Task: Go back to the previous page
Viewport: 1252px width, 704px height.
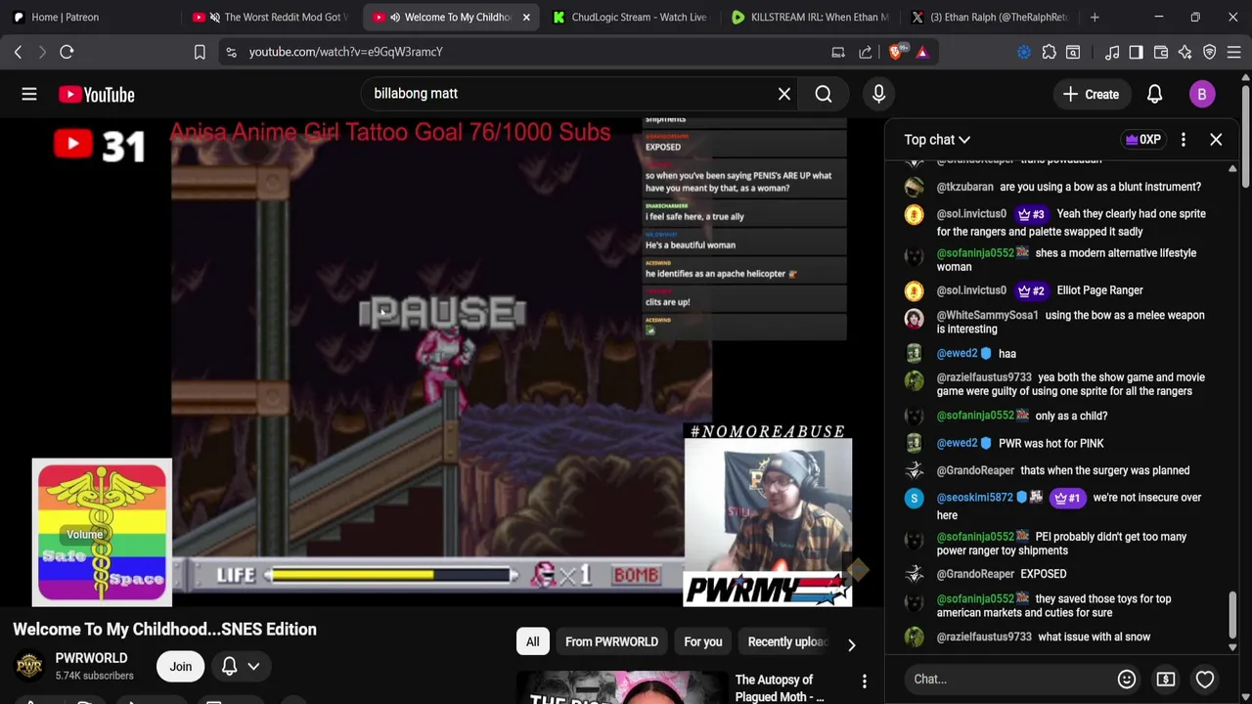Action: click(x=18, y=52)
